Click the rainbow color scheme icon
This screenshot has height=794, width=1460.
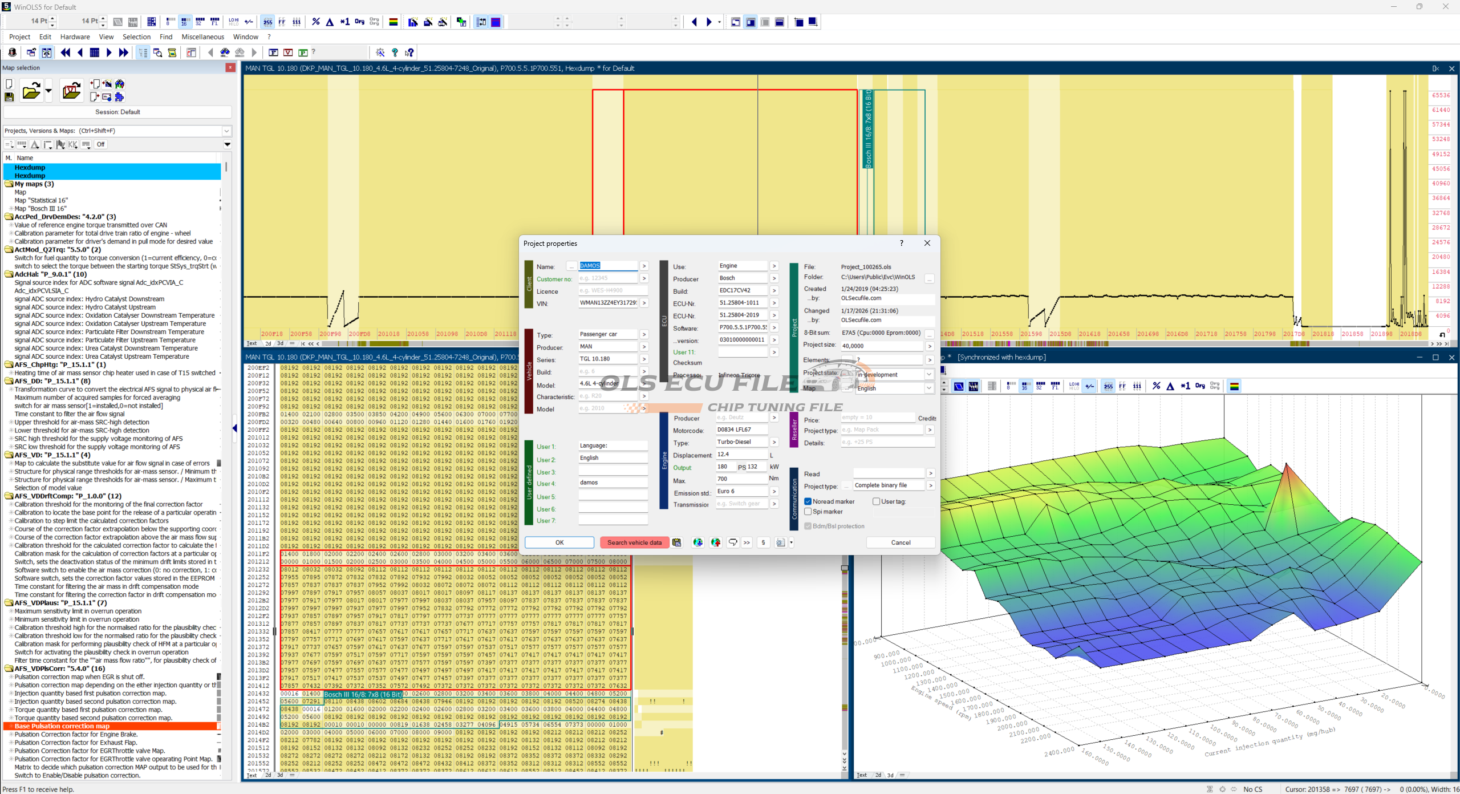pyautogui.click(x=393, y=22)
